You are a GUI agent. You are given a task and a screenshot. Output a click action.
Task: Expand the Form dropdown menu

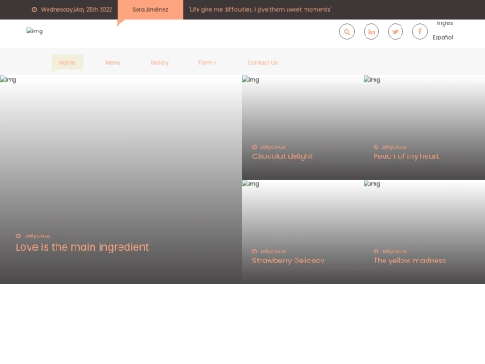[207, 63]
